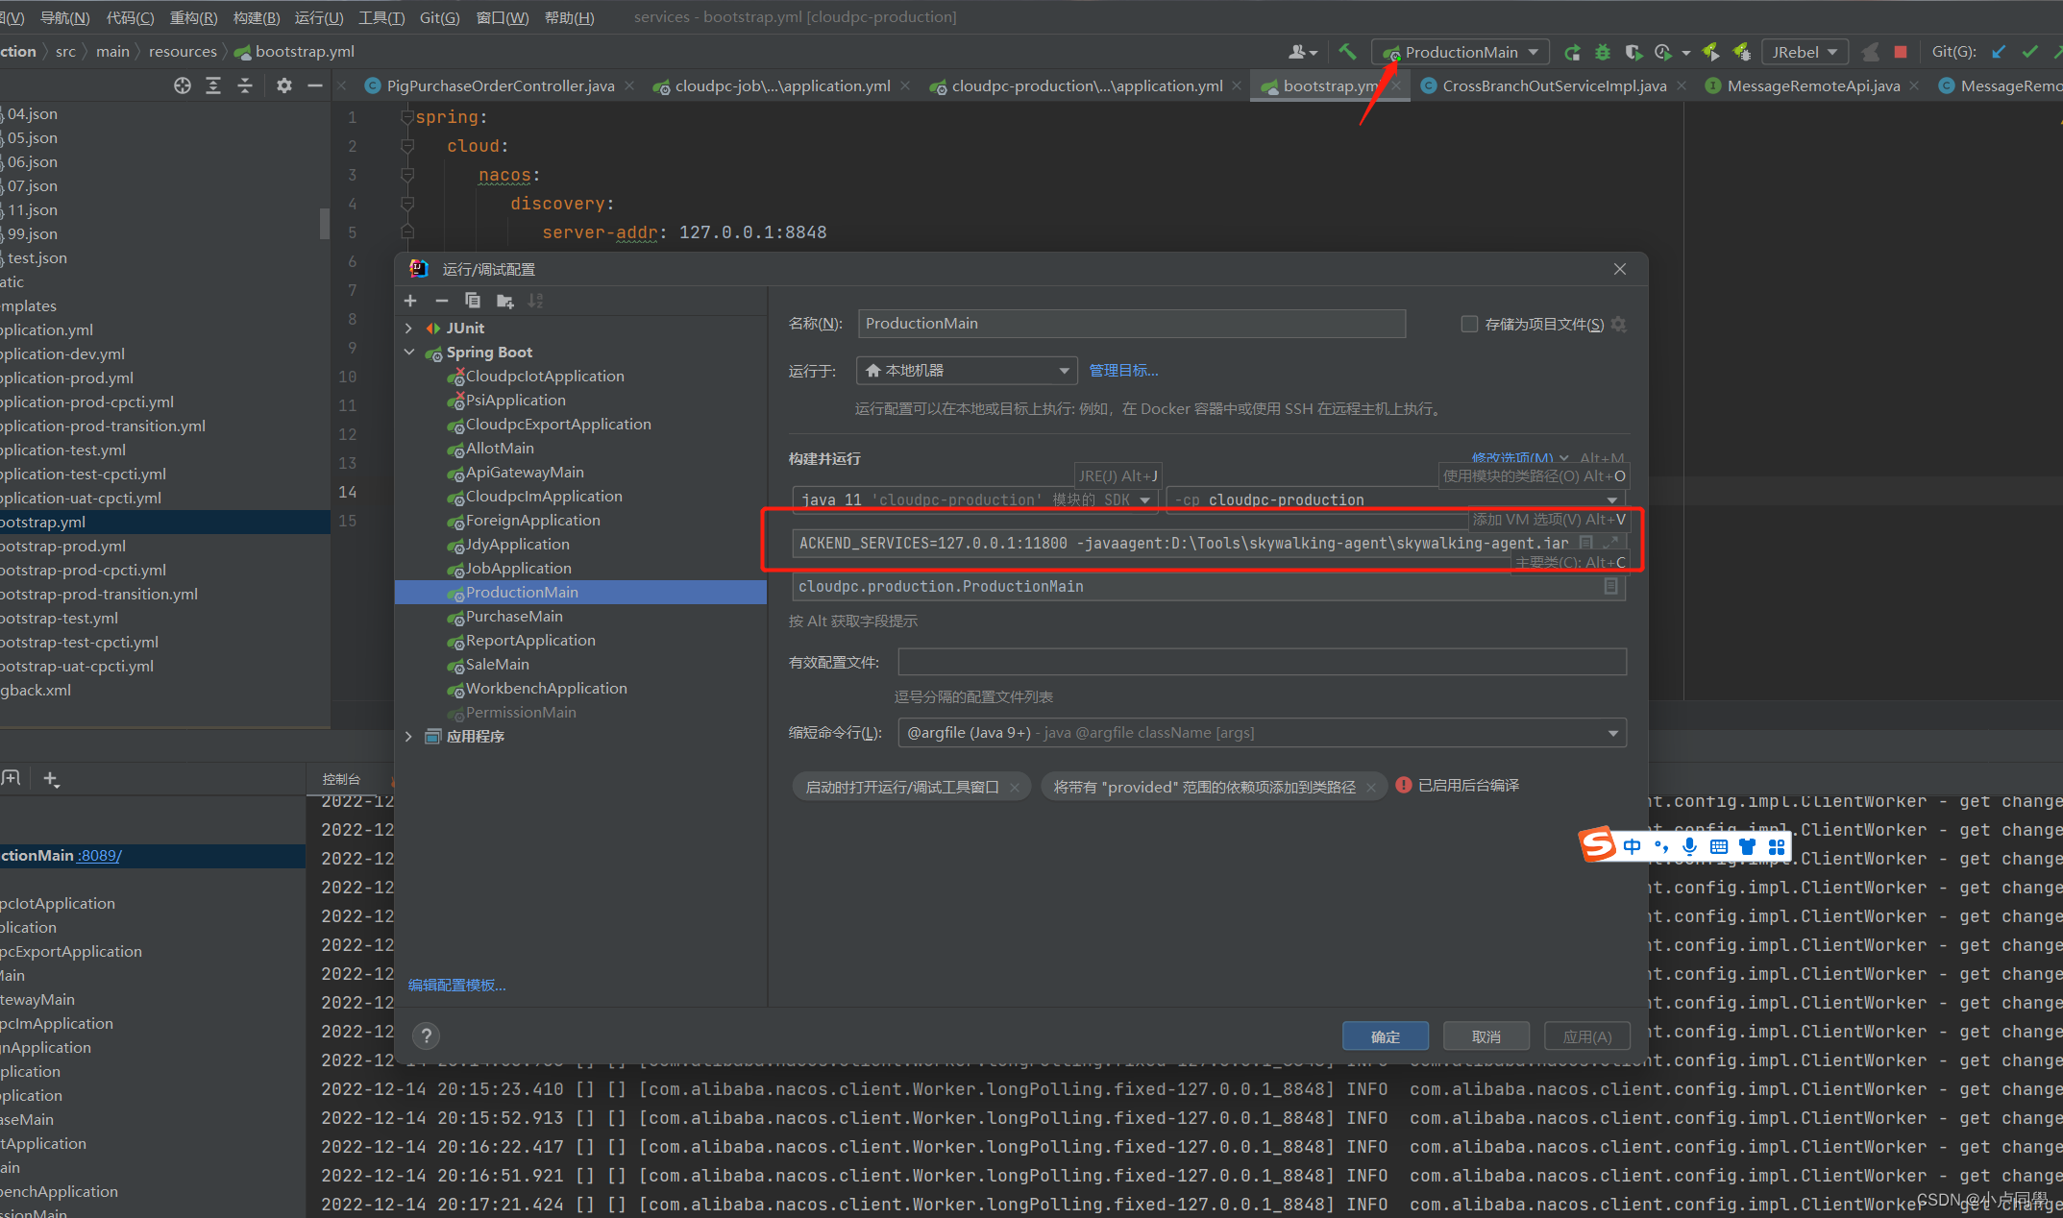This screenshot has width=2063, height=1218.
Task: Click the Git update project blue arrow
Action: [1999, 52]
